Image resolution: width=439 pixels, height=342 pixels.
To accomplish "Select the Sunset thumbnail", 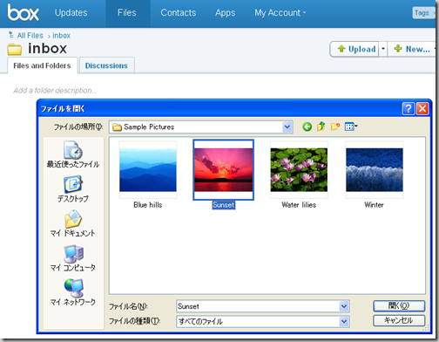I will (x=223, y=170).
